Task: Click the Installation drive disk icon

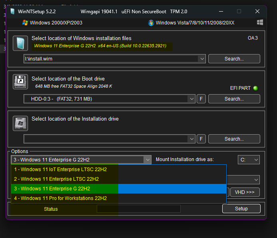Action: pos(20,123)
